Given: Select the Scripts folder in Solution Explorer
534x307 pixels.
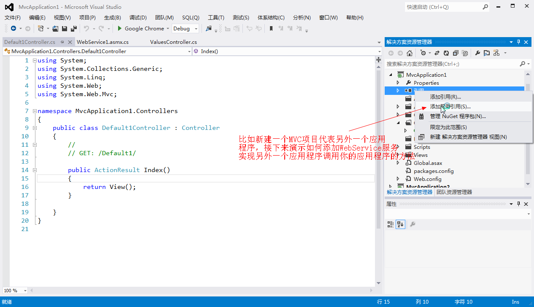Looking at the screenshot, I should tap(422, 147).
